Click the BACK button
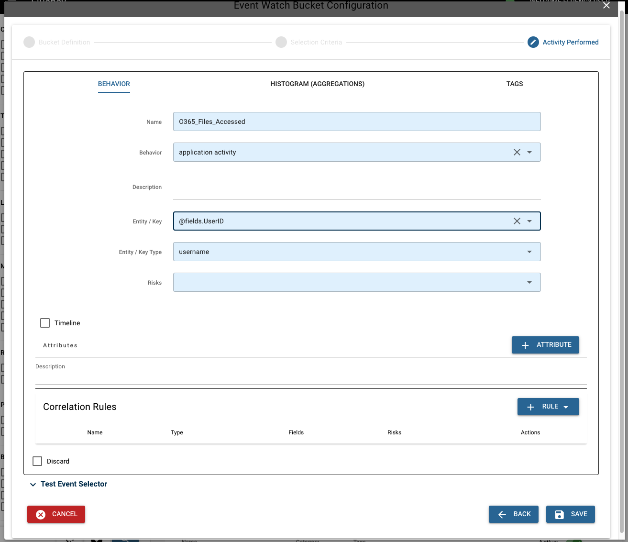 point(514,514)
